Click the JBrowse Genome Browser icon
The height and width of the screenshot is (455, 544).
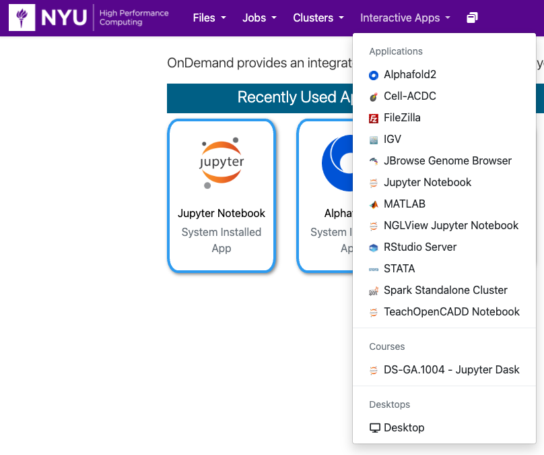pos(374,161)
